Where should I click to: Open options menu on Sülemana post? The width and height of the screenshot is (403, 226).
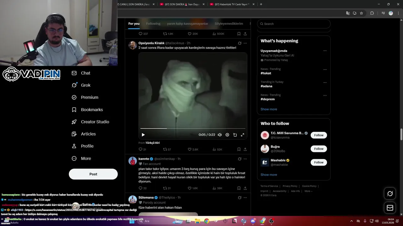[245, 197]
